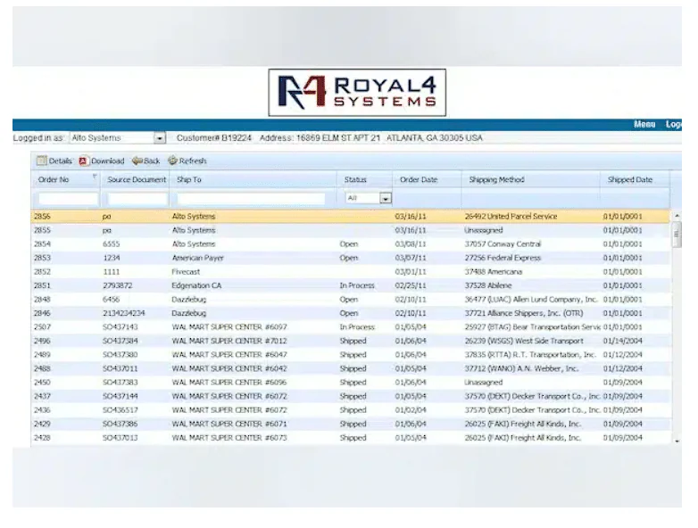Image resolution: width=698 pixels, height=528 pixels.
Task: Click Allen Lund Company shipping cell
Action: point(530,300)
